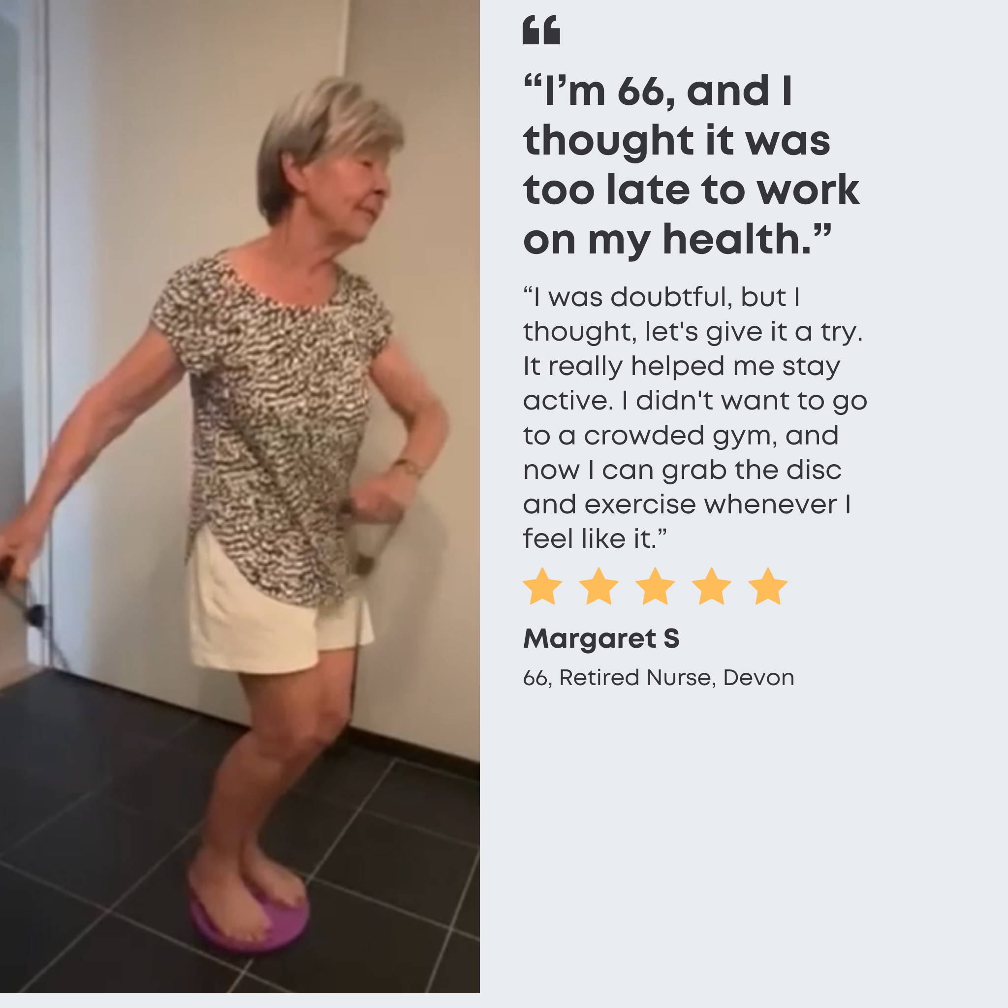The image size is (1008, 1008).
Task: Click the "66, Retired Nurse, Devon" caption
Action: click(659, 678)
